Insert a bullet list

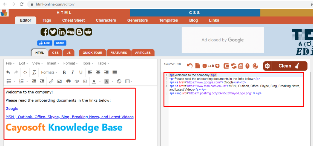(8, 81)
